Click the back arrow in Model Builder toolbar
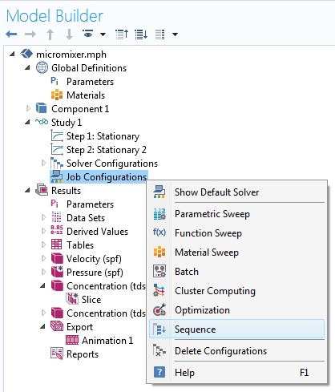Viewport: 335px width, 392px height. click(x=11, y=34)
